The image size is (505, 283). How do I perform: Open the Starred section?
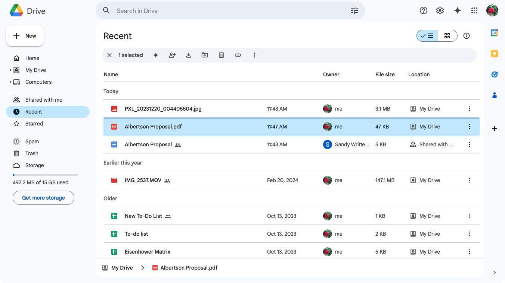click(34, 124)
